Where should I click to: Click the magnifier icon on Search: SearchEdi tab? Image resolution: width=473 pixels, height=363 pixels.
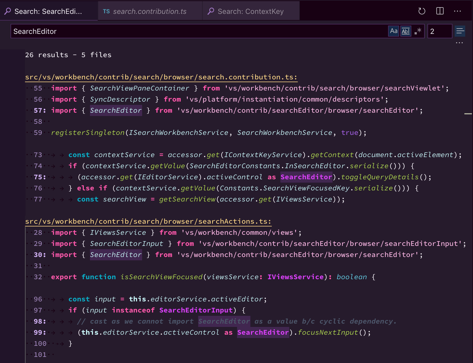pyautogui.click(x=7, y=11)
